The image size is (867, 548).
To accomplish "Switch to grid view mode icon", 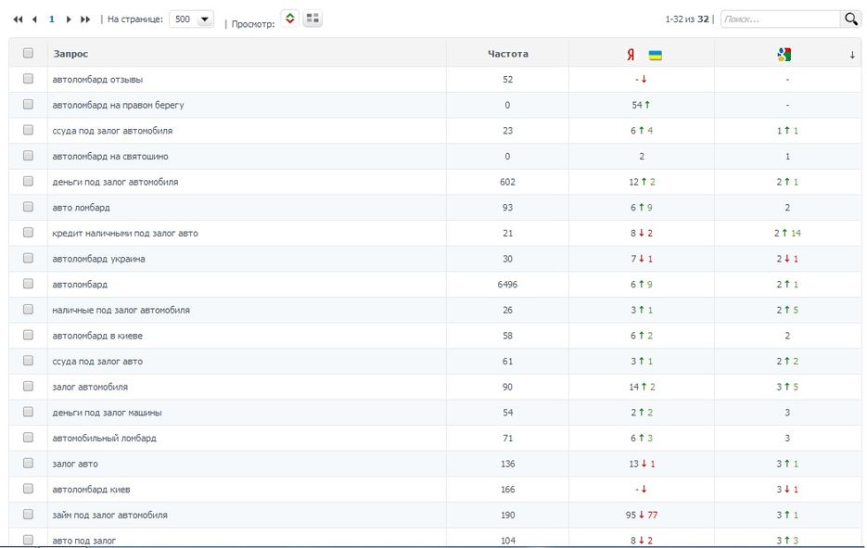I will click(312, 19).
